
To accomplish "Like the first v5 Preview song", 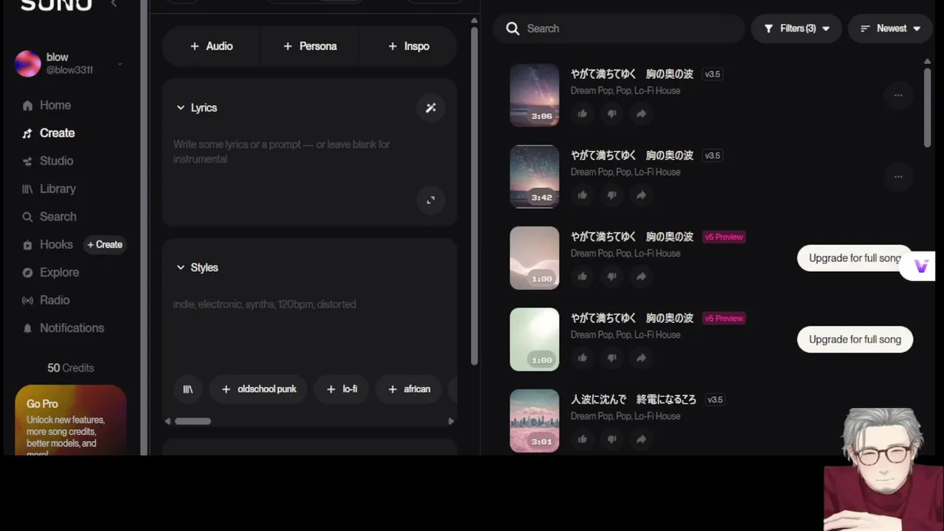I will click(583, 277).
